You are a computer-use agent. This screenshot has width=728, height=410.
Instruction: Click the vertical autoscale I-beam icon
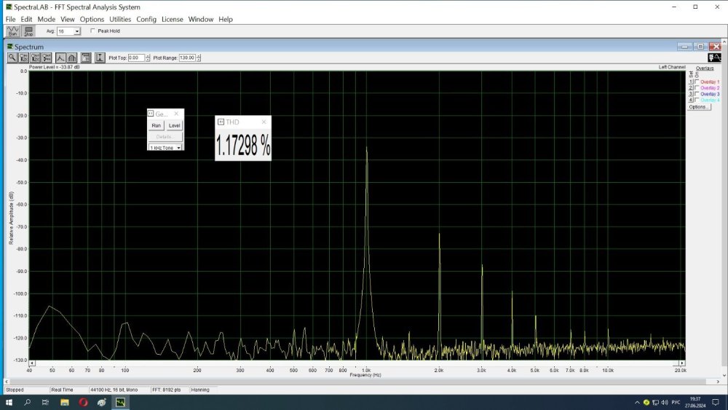click(x=100, y=58)
